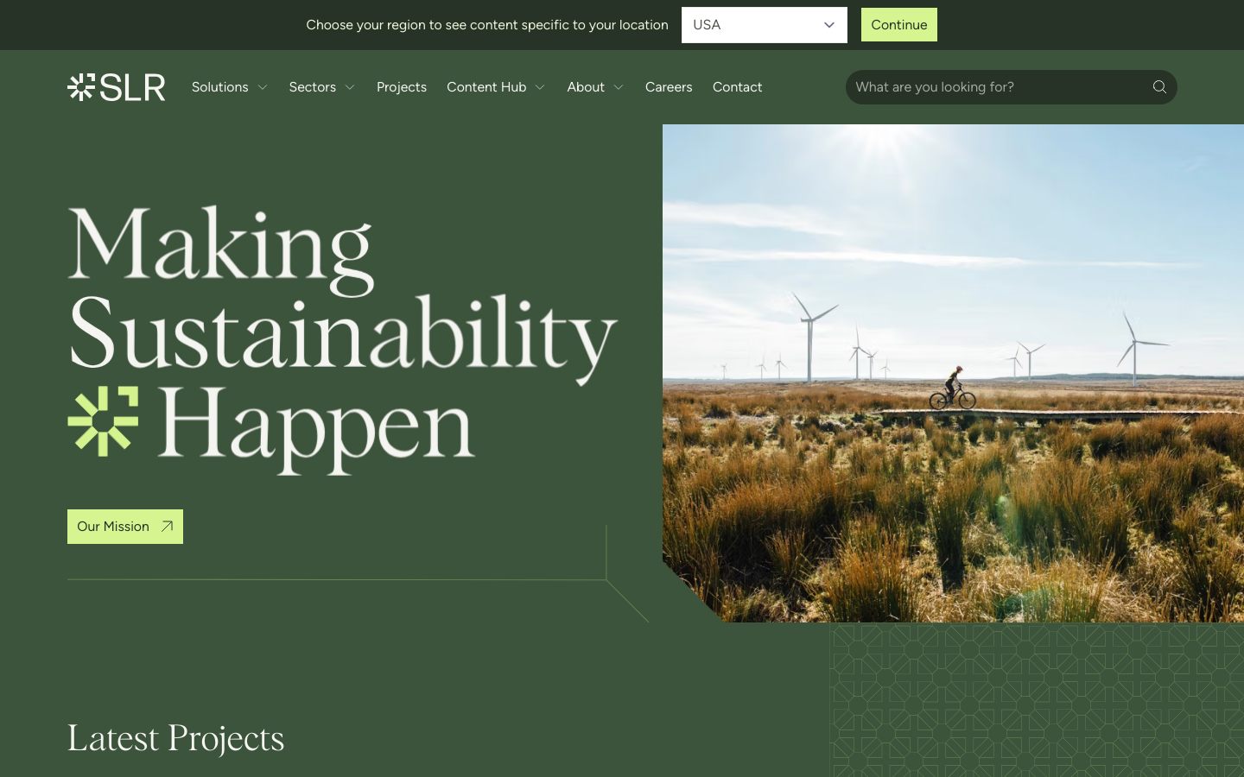Viewport: 1244px width, 777px height.
Task: Open the Projects page
Action: [402, 87]
